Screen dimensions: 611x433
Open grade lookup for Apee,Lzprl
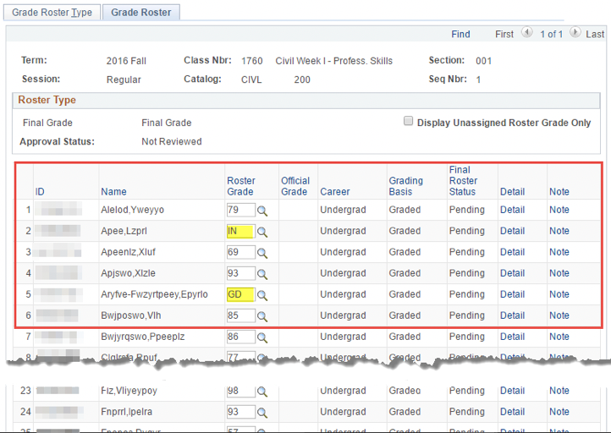click(262, 232)
